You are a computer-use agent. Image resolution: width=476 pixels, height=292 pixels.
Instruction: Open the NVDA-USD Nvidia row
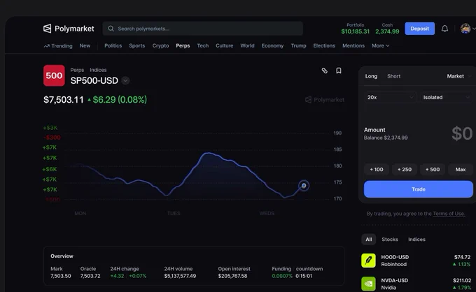click(416, 284)
